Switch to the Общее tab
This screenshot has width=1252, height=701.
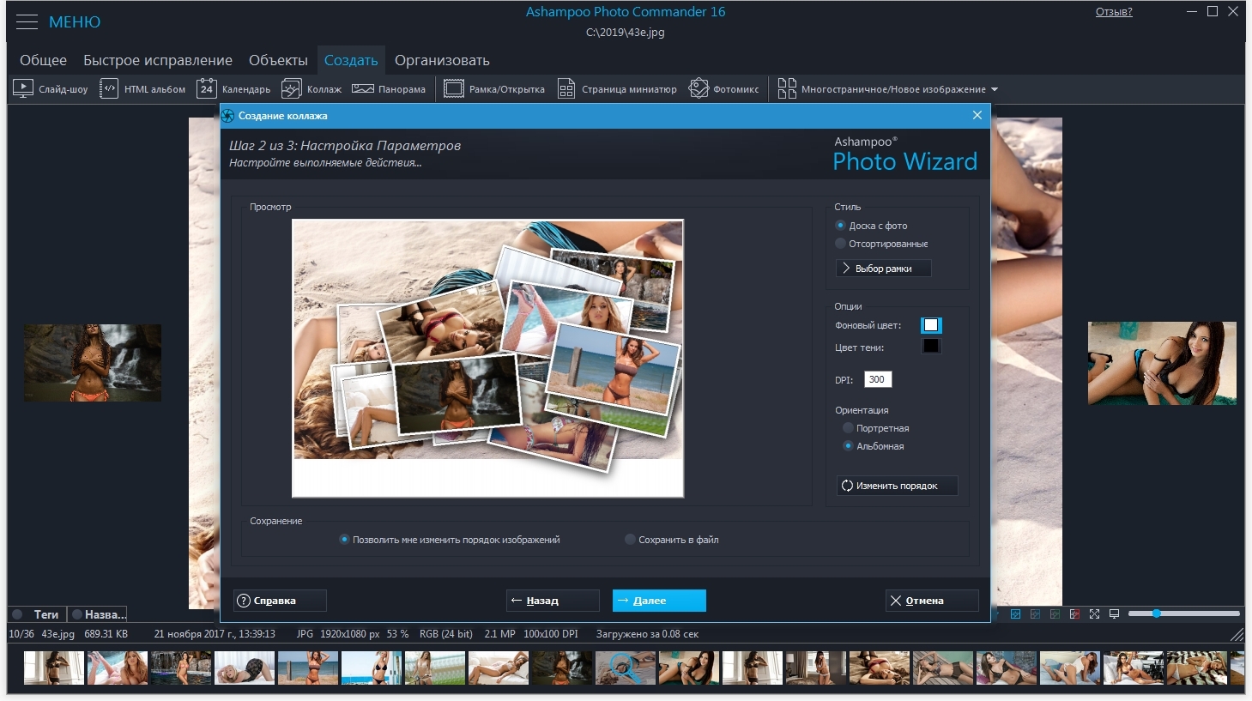click(43, 60)
